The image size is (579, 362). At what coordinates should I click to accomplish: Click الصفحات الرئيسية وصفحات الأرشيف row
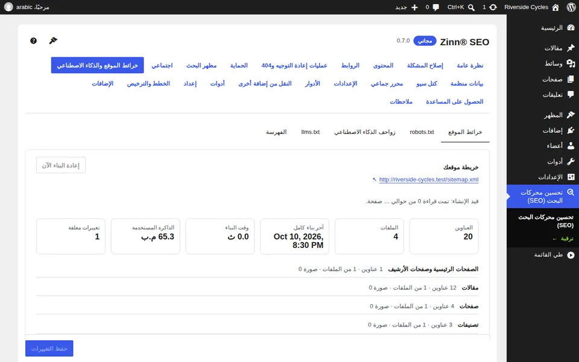(257, 269)
